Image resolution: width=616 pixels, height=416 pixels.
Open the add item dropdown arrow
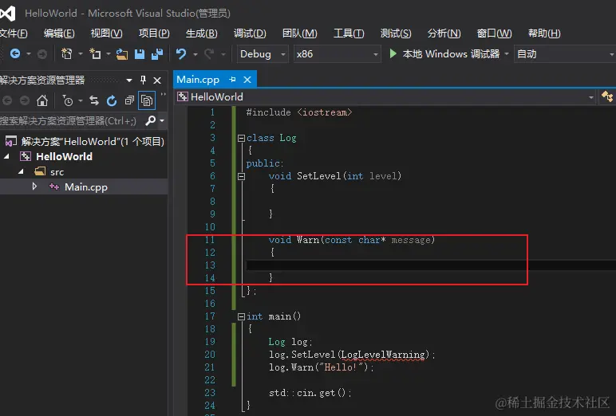pyautogui.click(x=108, y=53)
